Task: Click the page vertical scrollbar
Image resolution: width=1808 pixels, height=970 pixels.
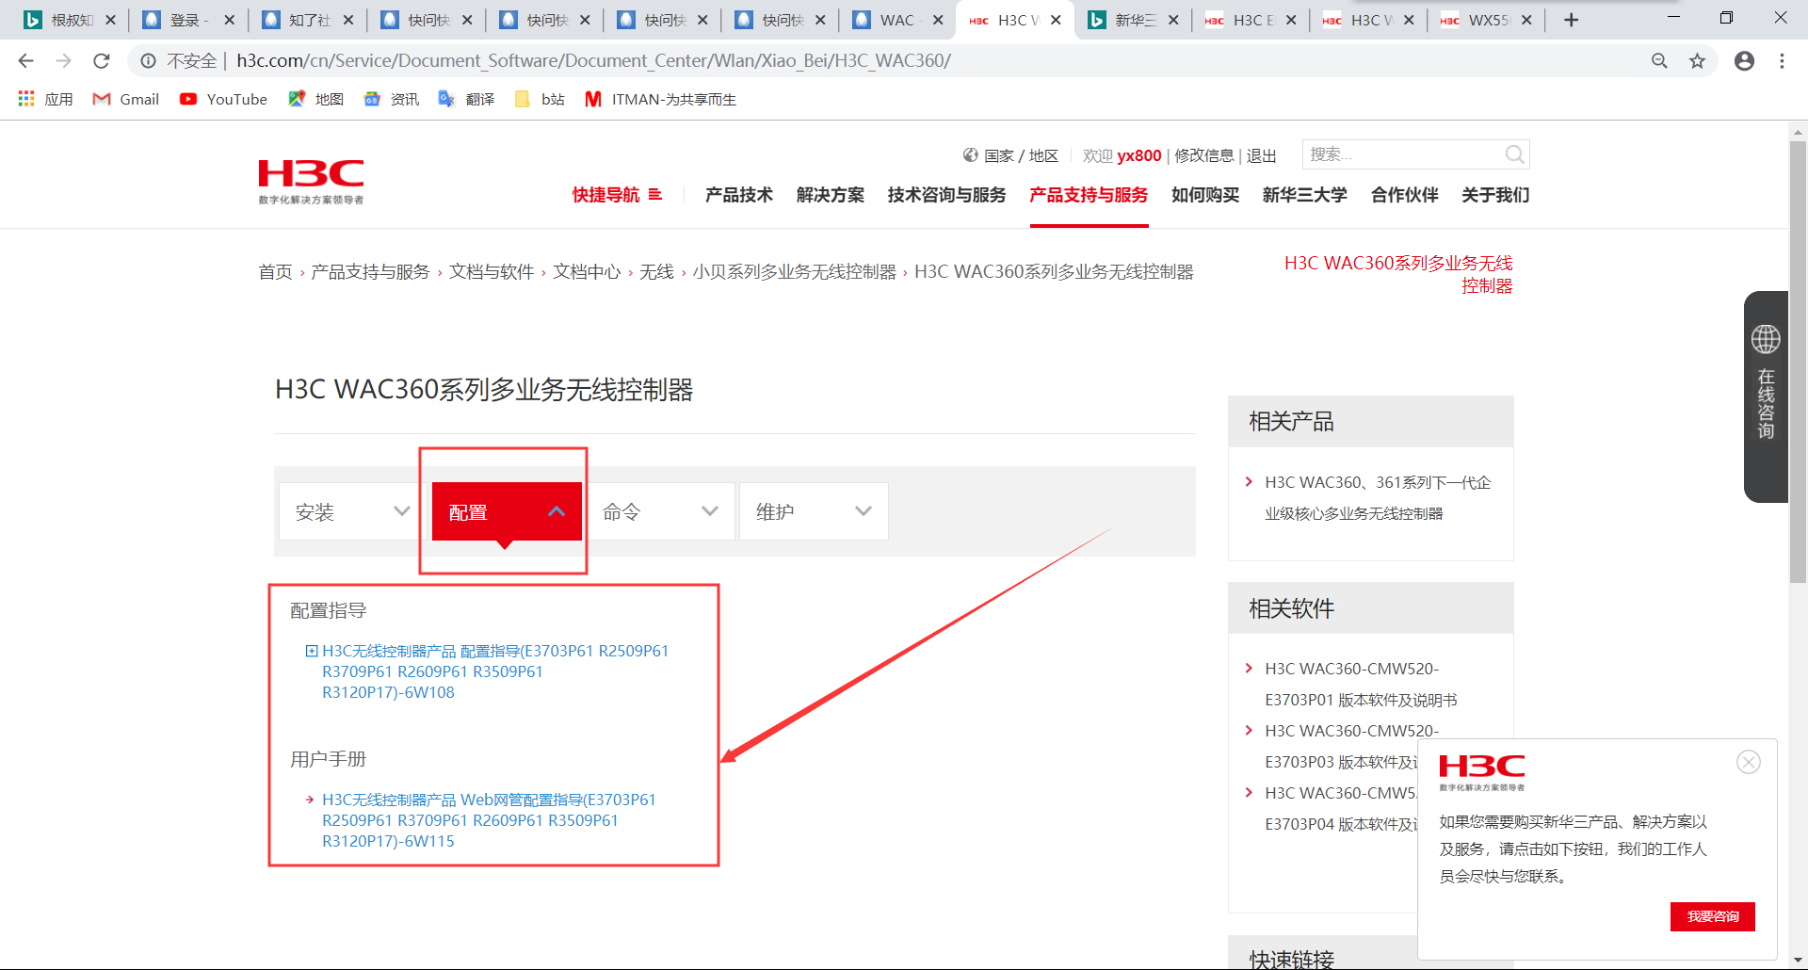Action: pyautogui.click(x=1798, y=363)
